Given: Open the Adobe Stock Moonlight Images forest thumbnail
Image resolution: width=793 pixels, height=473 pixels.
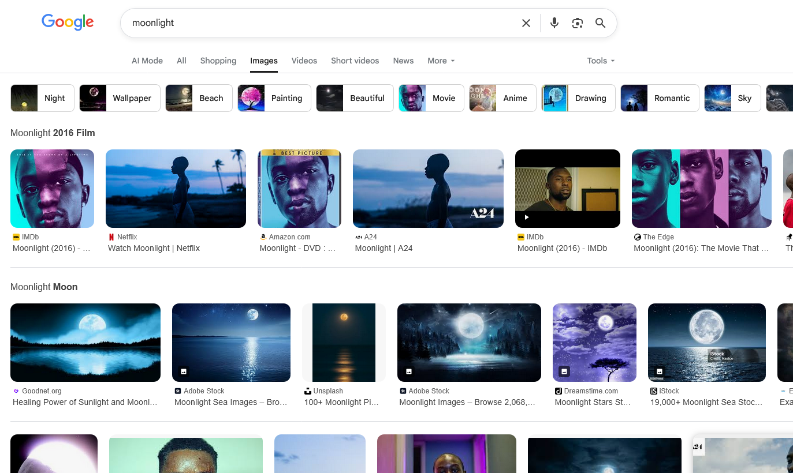Looking at the screenshot, I should pyautogui.click(x=469, y=343).
